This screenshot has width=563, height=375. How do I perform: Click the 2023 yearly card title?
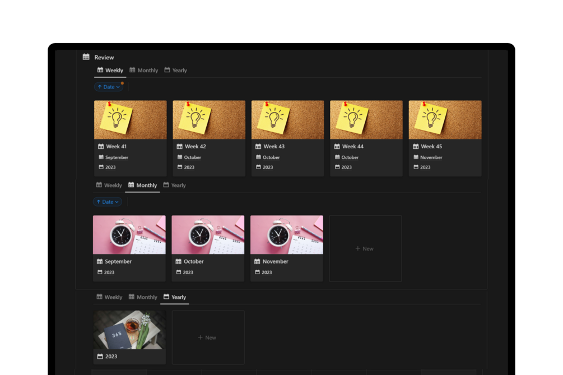111,357
